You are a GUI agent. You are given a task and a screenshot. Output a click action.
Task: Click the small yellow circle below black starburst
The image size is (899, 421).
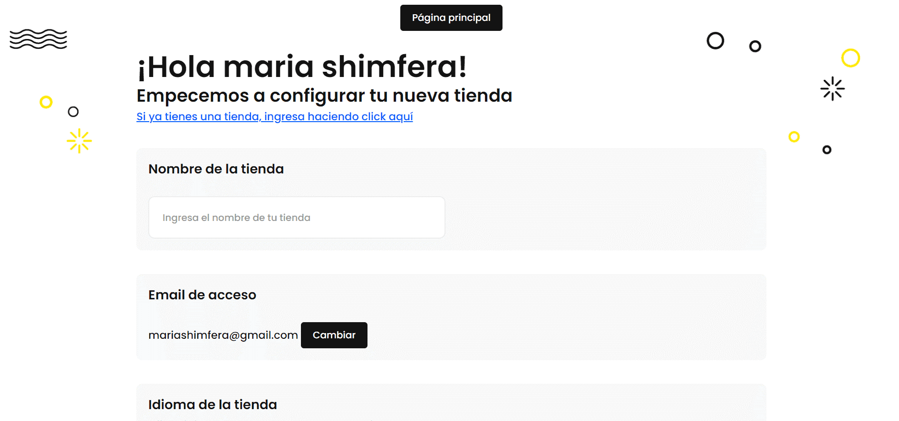pyautogui.click(x=794, y=137)
